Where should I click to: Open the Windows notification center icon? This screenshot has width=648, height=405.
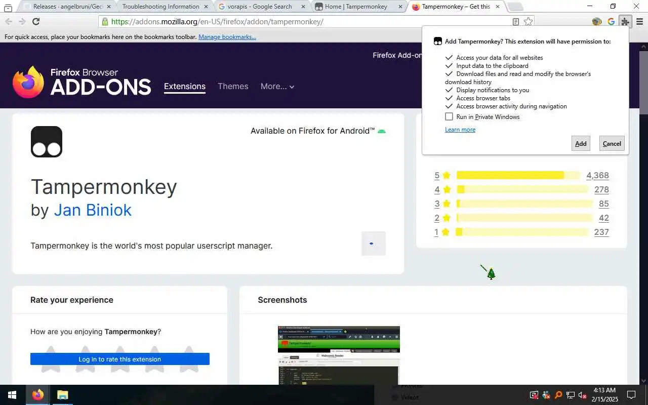click(x=631, y=395)
